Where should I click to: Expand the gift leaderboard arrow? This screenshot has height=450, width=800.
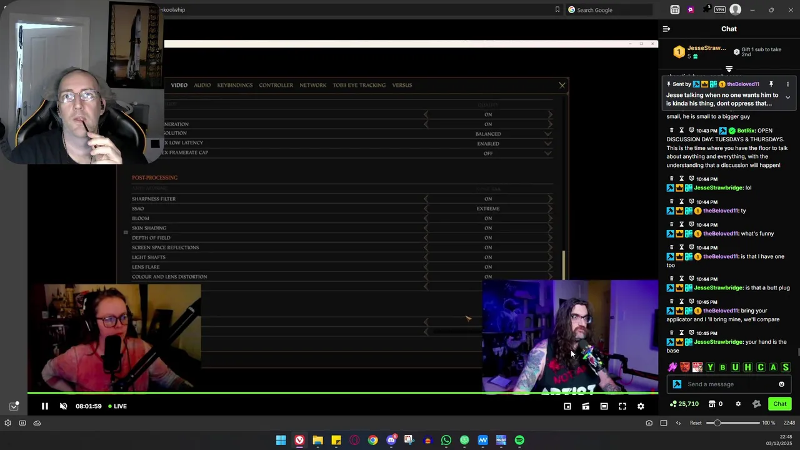click(729, 69)
